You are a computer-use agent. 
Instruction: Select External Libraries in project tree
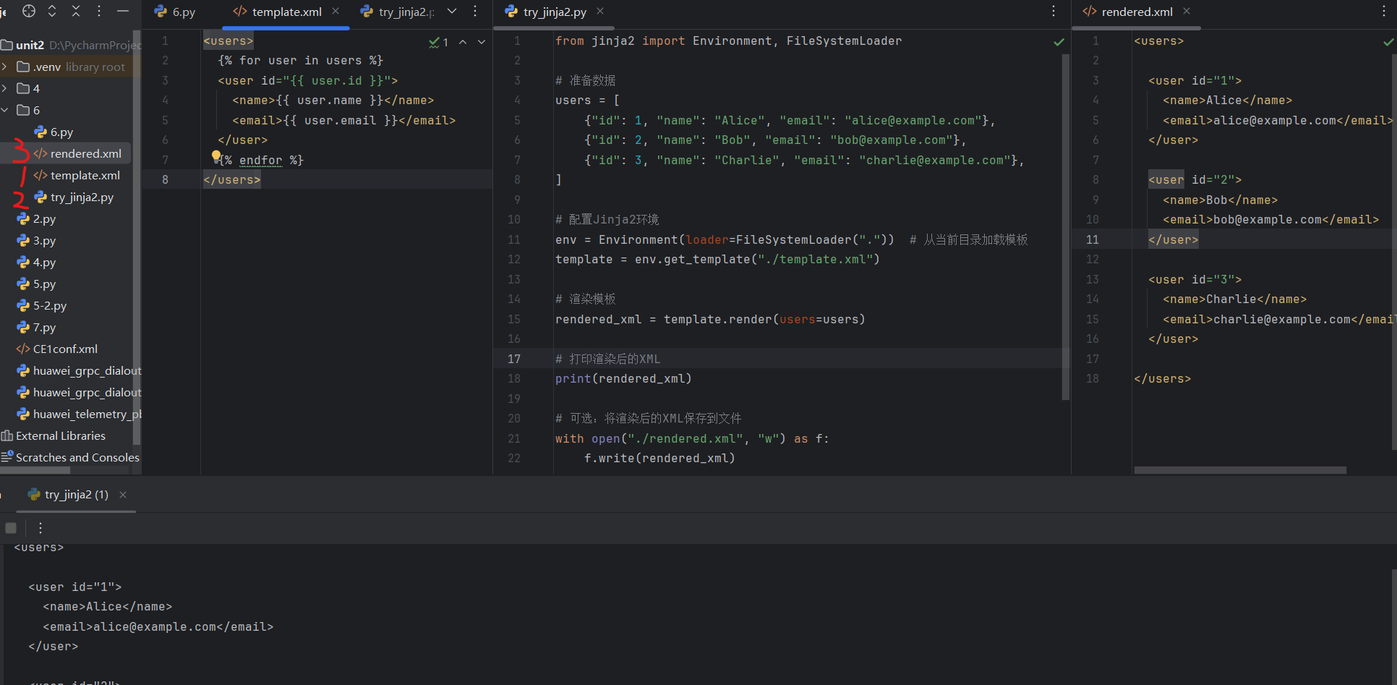[60, 435]
